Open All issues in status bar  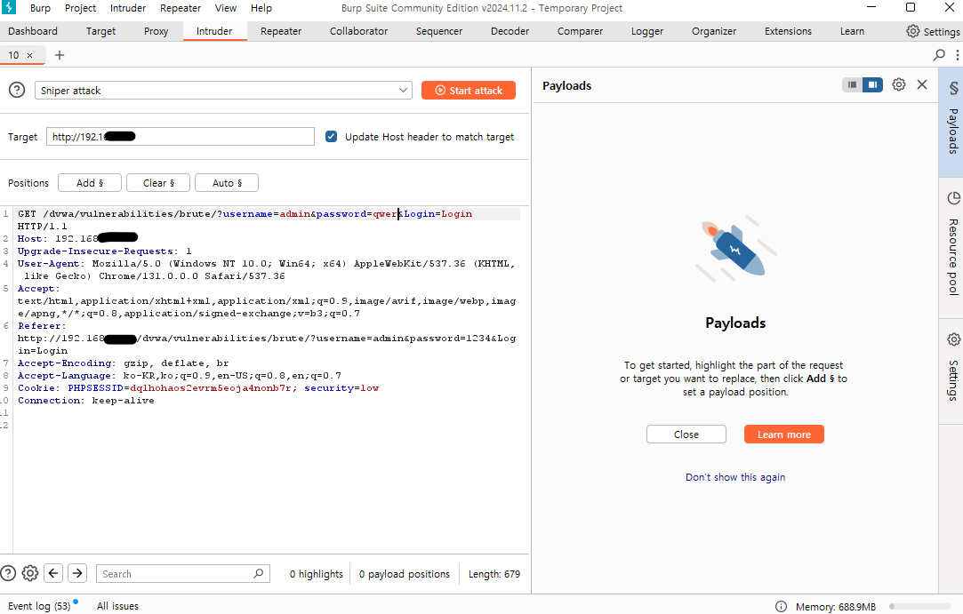click(117, 606)
